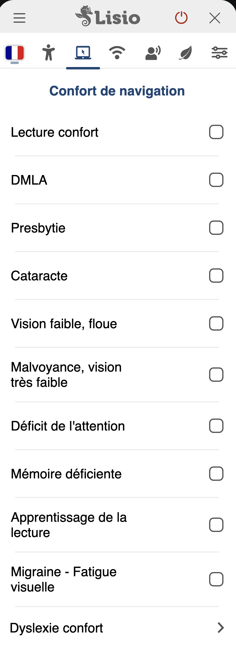
Task: Check Déficit de l'attention box
Action: 216,426
